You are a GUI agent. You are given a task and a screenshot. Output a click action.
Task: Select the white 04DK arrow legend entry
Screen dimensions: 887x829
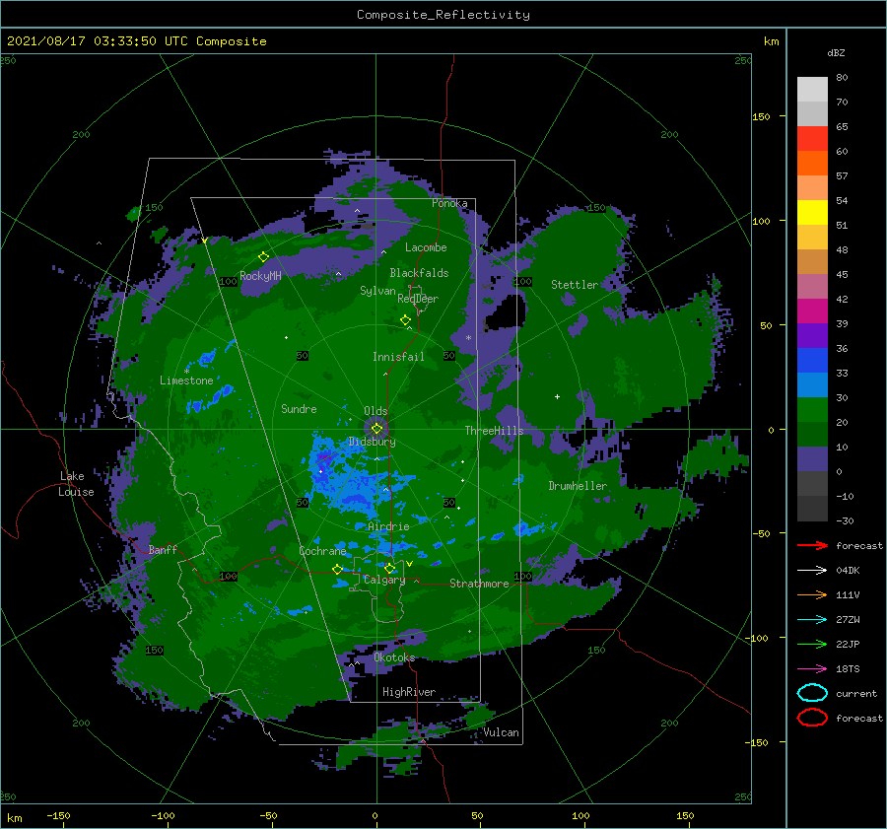[x=812, y=570]
